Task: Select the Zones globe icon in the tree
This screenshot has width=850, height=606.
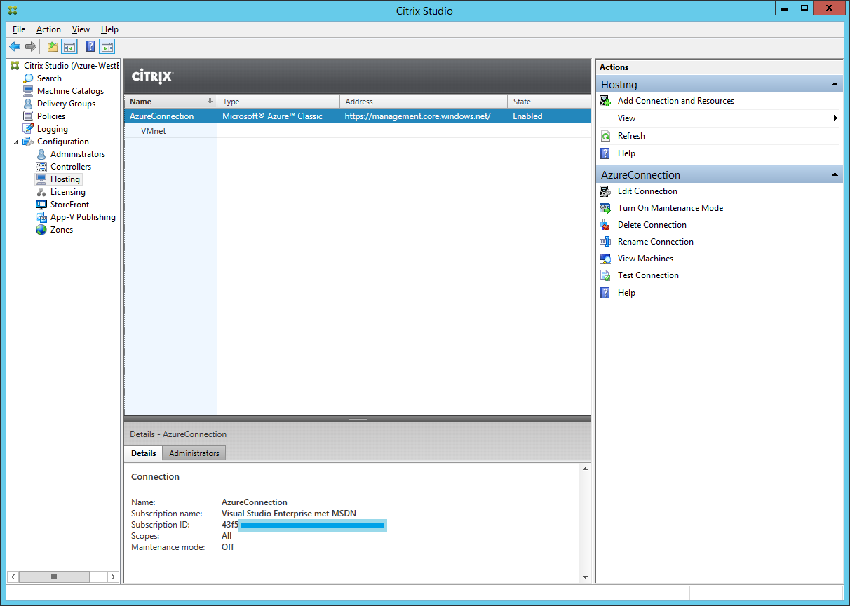Action: click(x=41, y=230)
